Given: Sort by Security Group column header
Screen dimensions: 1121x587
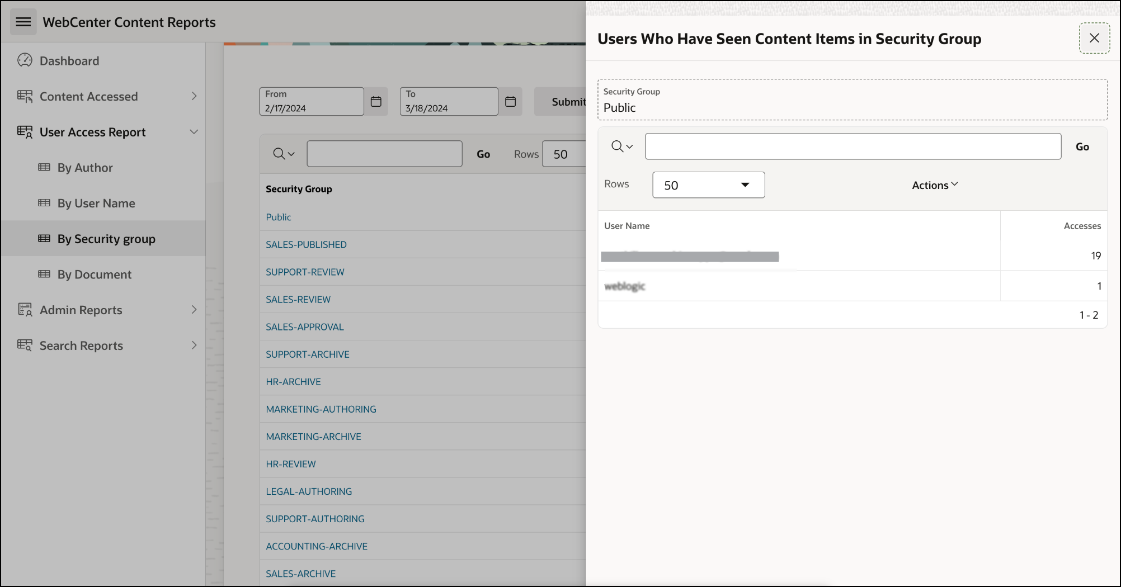Looking at the screenshot, I should [x=299, y=189].
